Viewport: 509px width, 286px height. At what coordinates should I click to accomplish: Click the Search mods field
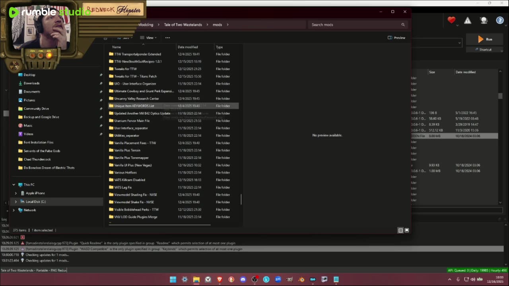click(358, 25)
